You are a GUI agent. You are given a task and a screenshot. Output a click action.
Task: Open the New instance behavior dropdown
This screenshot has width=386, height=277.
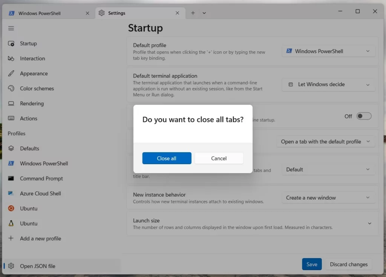pos(328,198)
